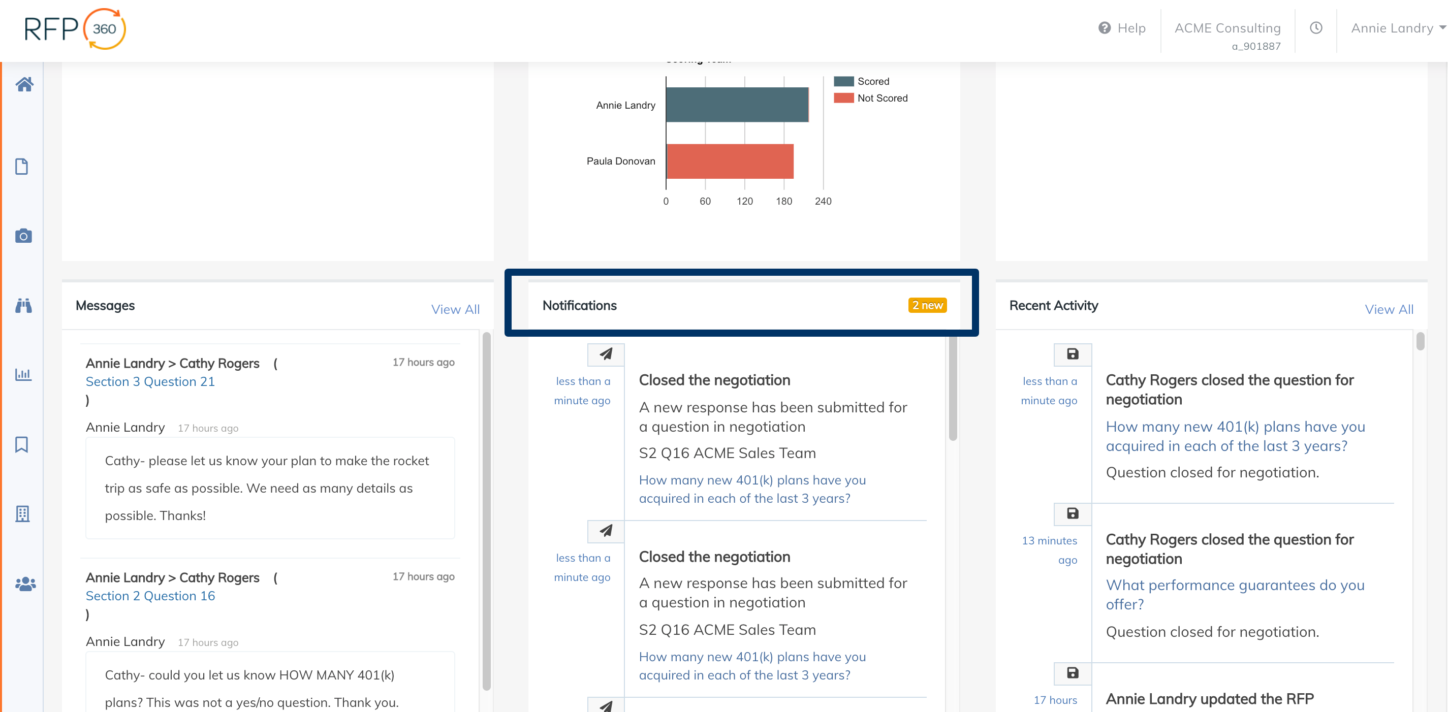1448x712 pixels.
Task: Open the camera snapshot sidebar icon
Action: point(23,236)
